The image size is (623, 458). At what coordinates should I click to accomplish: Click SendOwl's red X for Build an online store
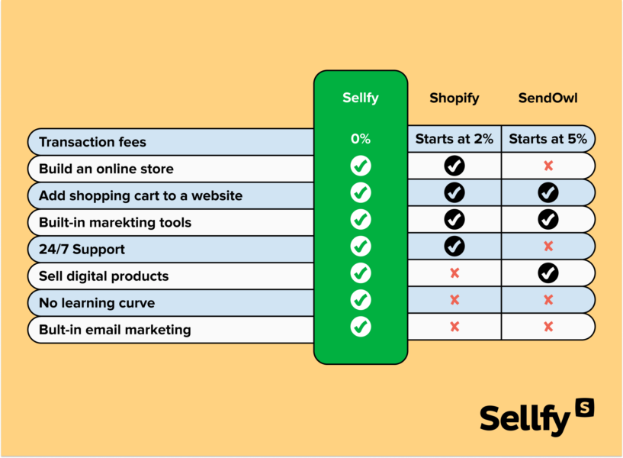click(548, 166)
